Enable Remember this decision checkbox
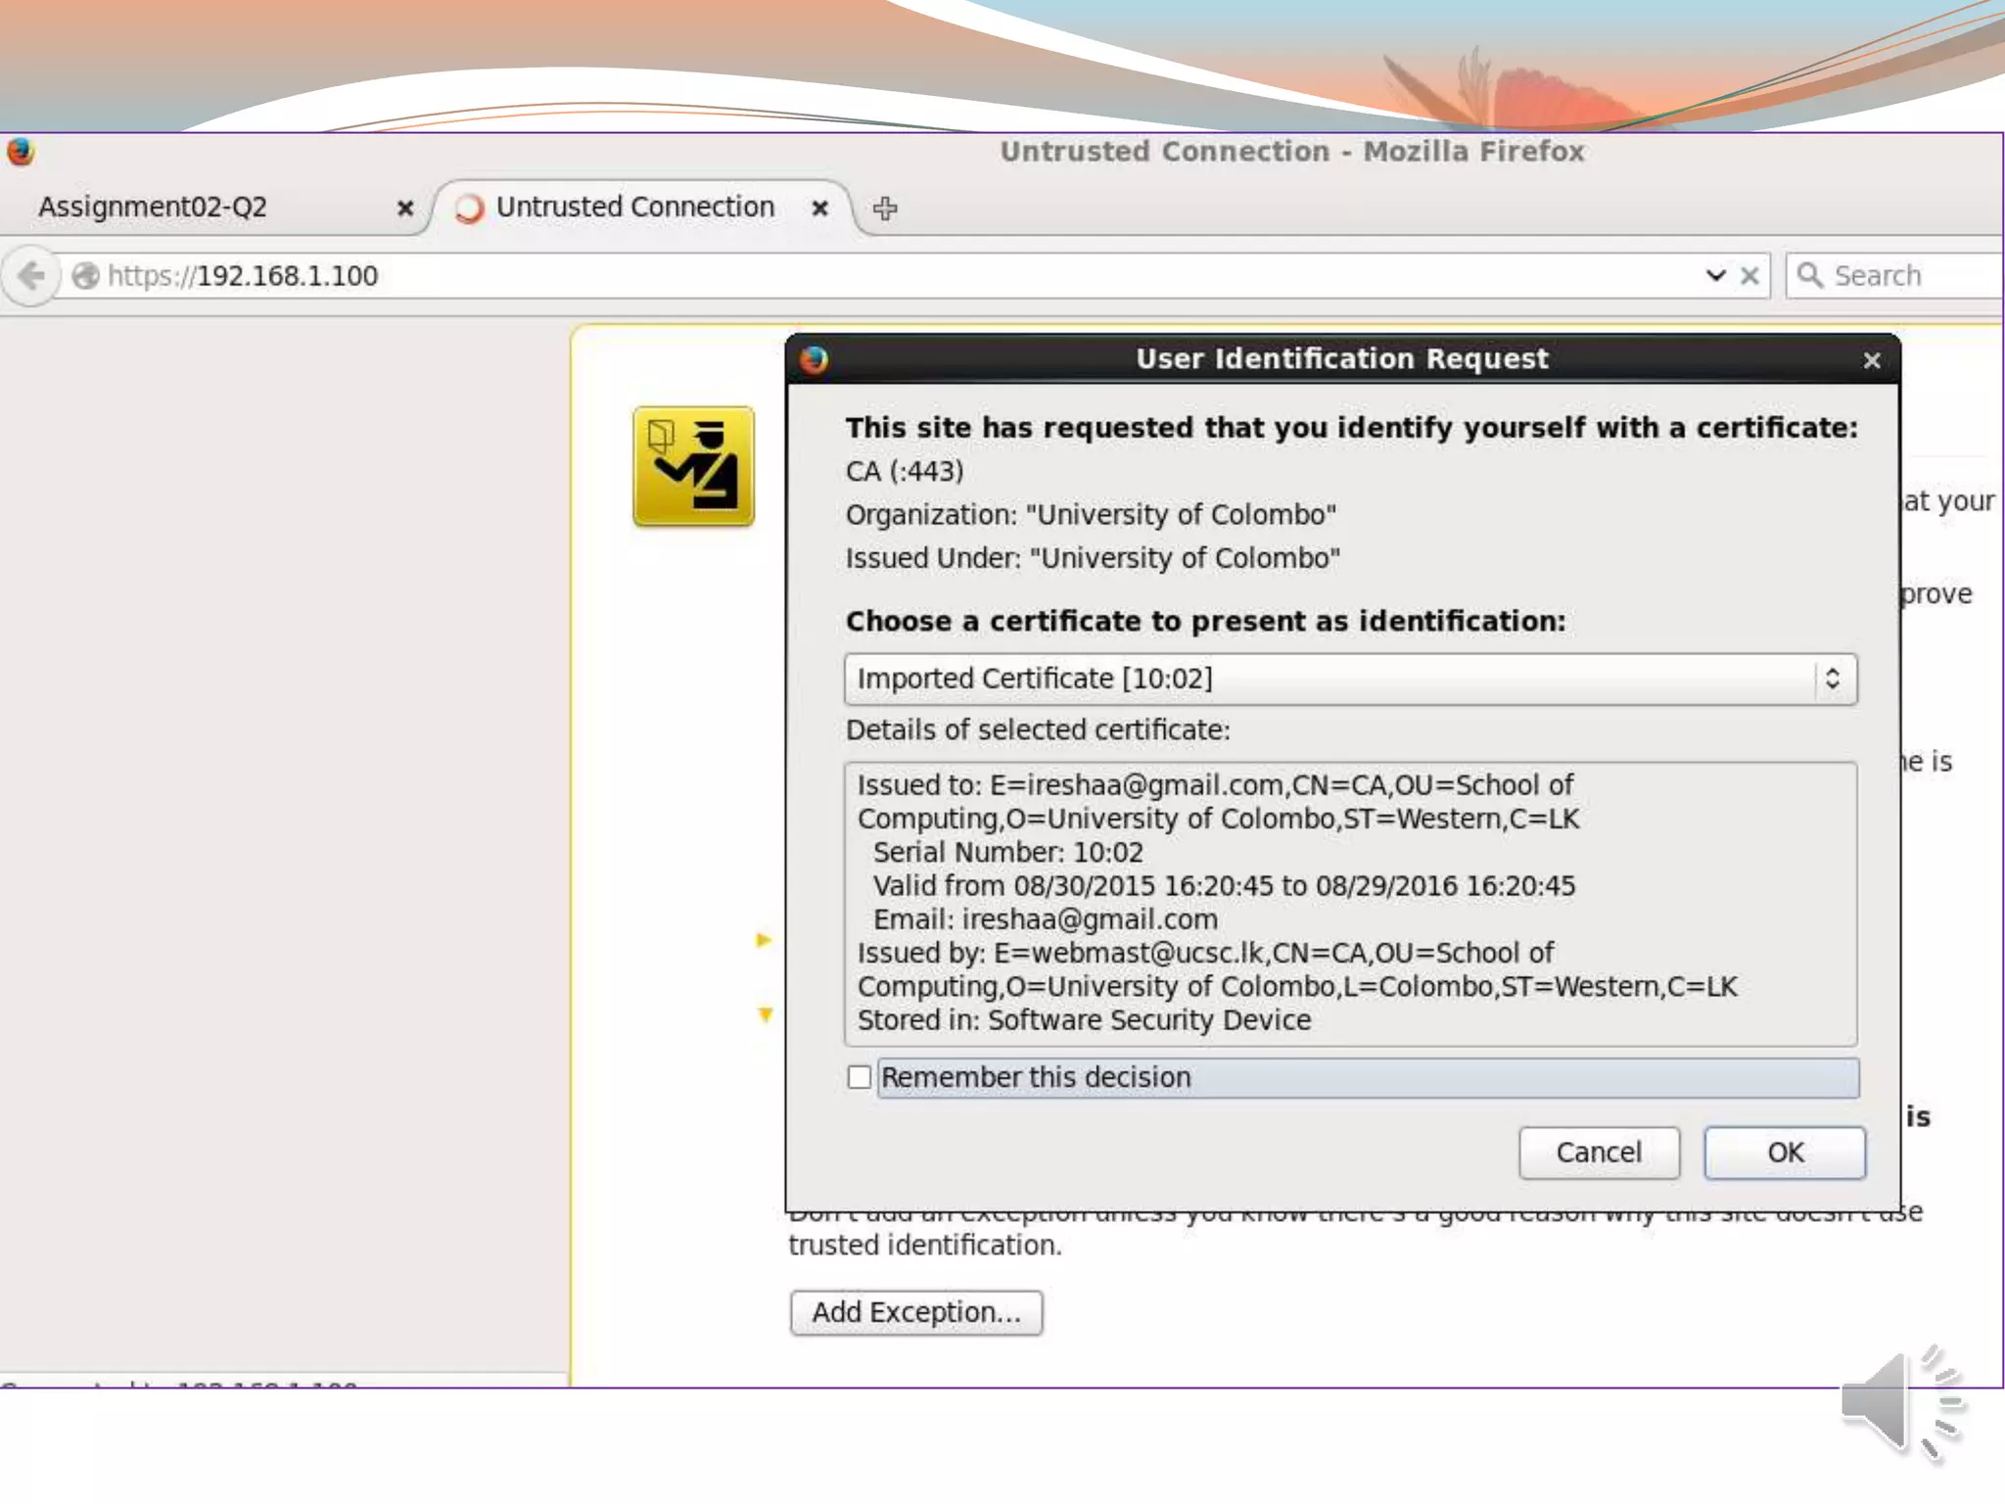 click(859, 1077)
